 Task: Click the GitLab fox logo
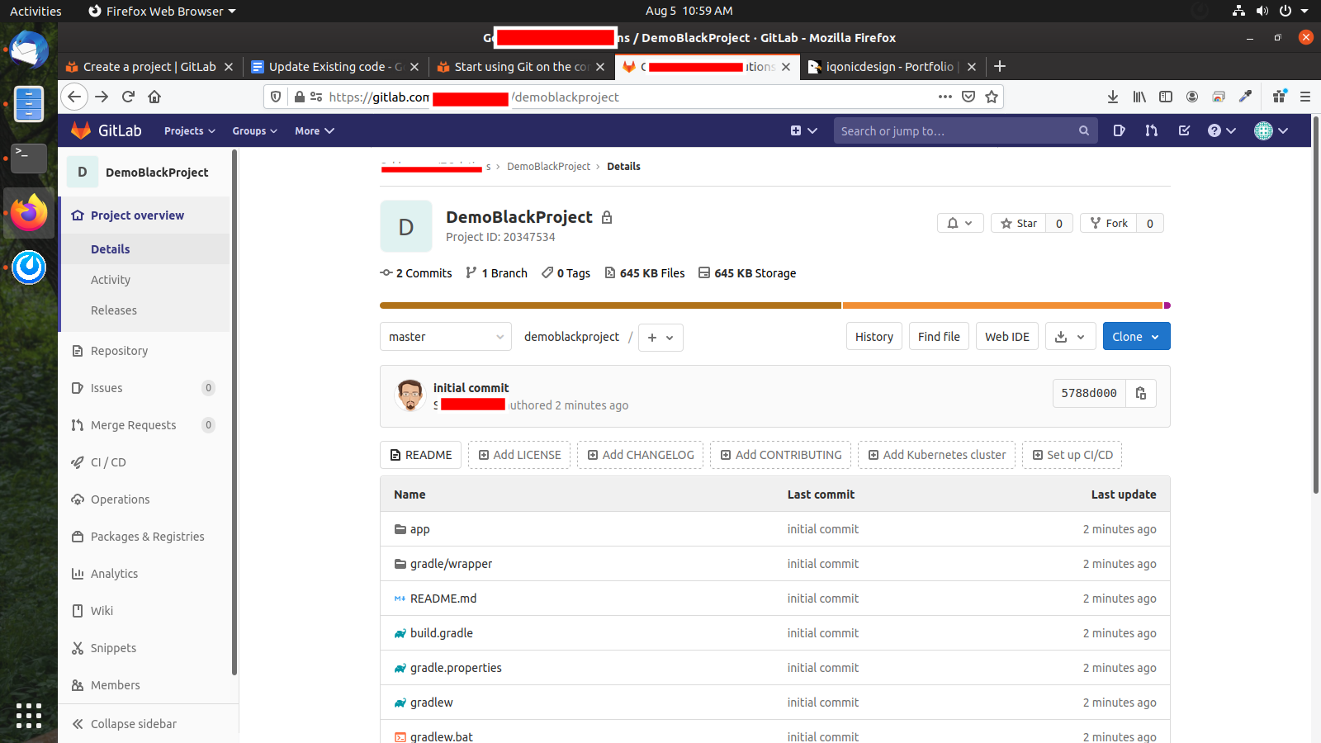[81, 130]
